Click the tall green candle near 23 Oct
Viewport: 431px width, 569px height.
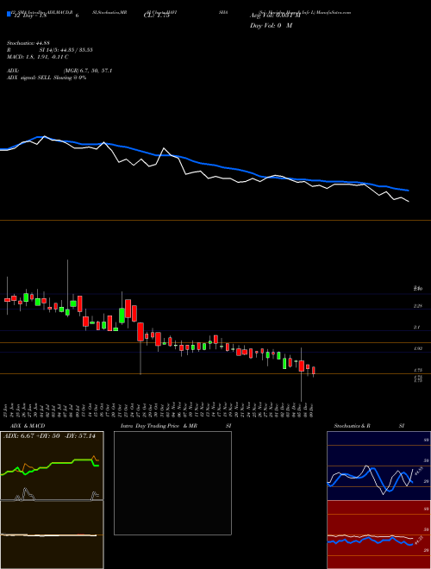(x=122, y=316)
